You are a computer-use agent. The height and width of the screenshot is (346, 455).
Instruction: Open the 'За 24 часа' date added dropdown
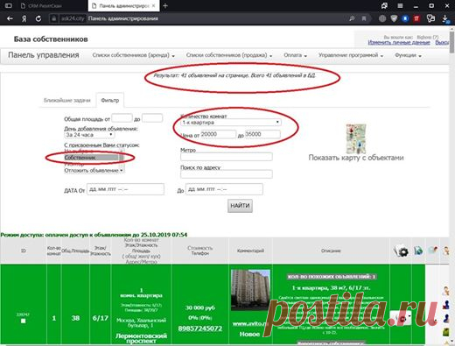89,135
